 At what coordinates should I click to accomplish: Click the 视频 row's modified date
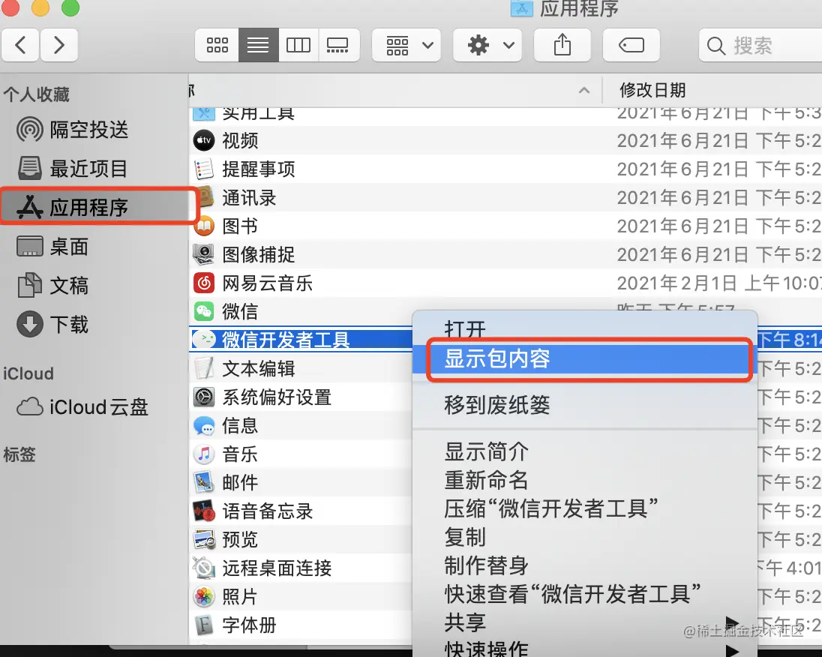pos(719,140)
